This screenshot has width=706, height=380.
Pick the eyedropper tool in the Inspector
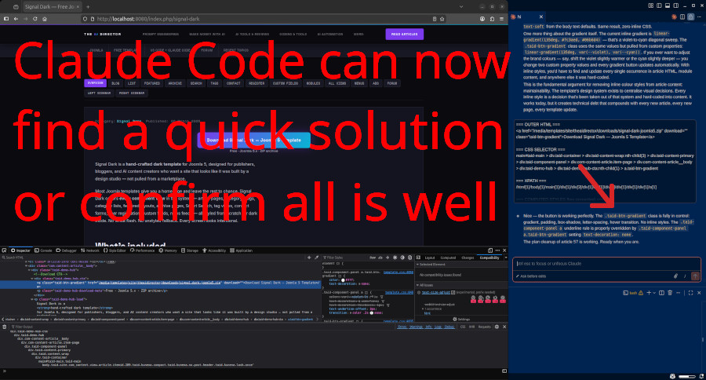pos(316,258)
